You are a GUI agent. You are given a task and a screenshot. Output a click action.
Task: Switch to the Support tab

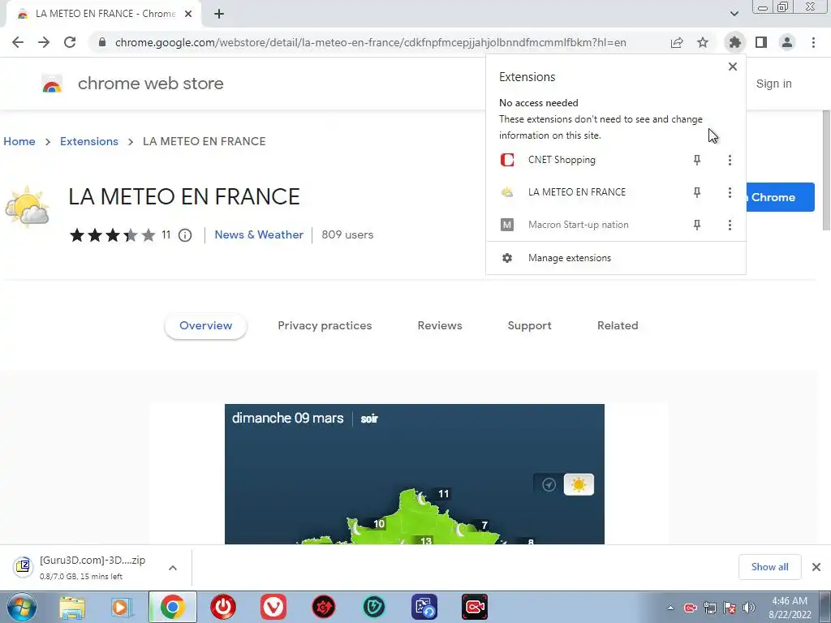coord(529,326)
